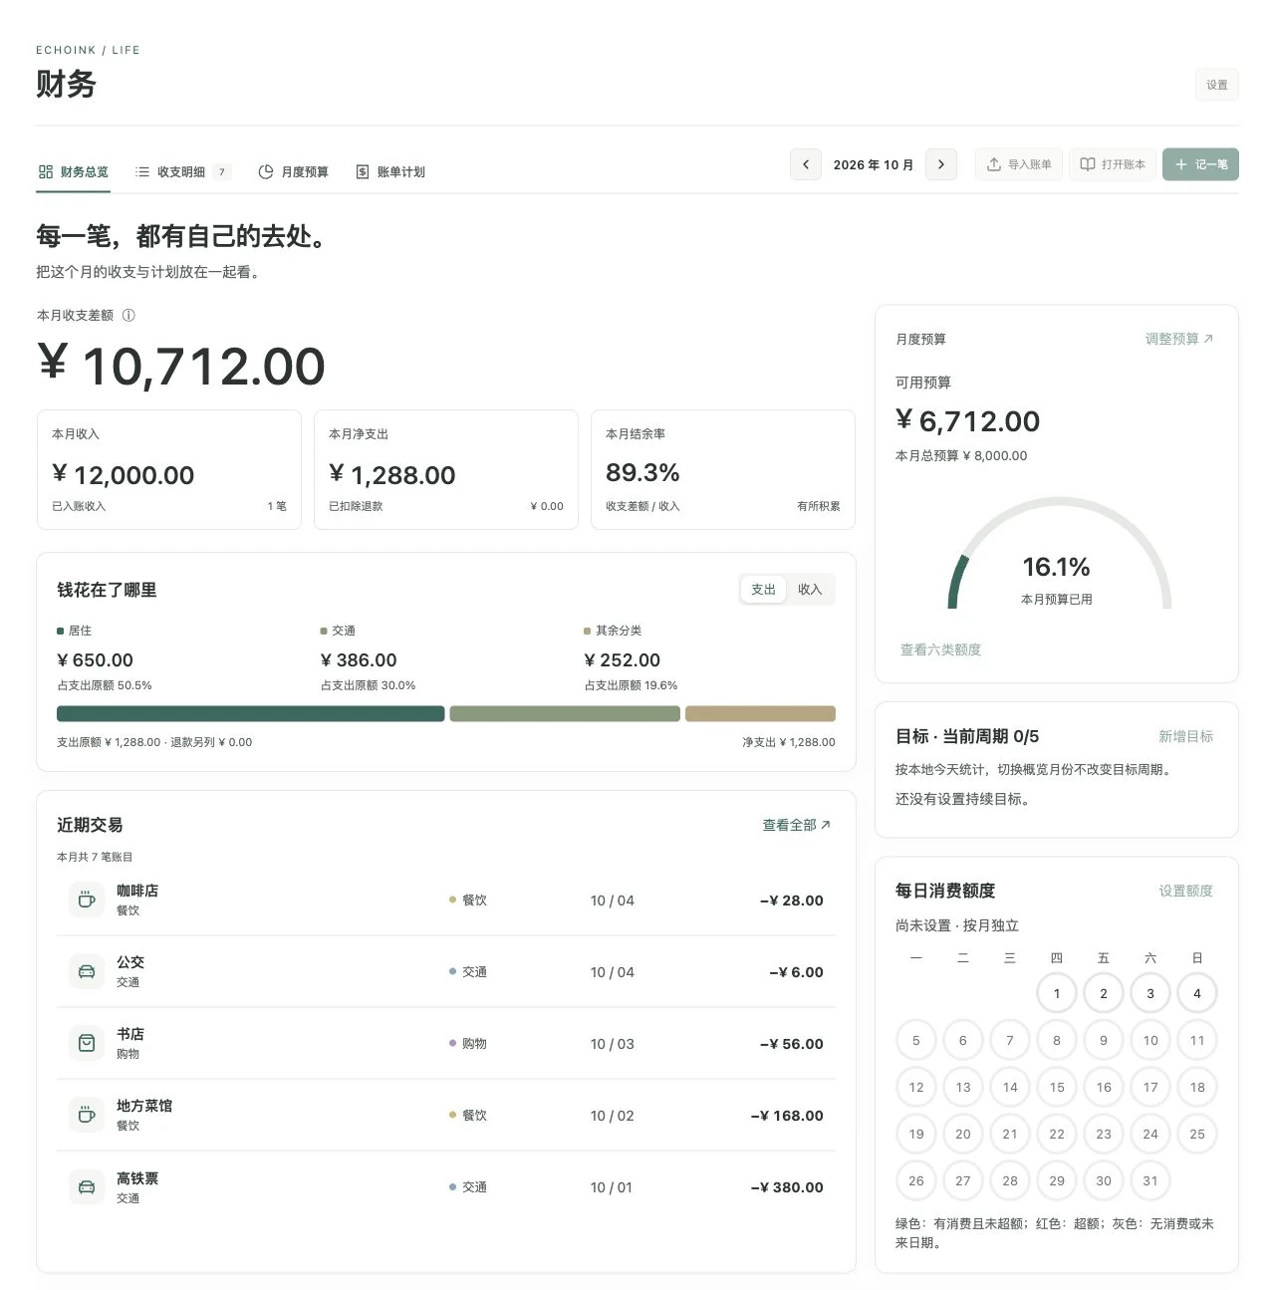Click the cup icon for 地方菜馆
Screen dimensions: 1275x1290
tap(87, 1115)
